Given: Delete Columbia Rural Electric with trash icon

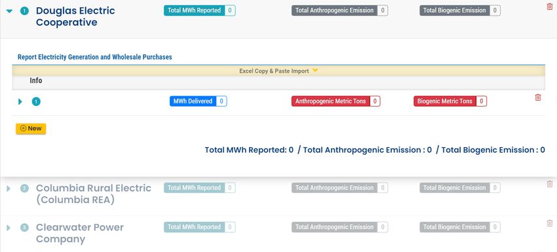Looking at the screenshot, I should pos(550,183).
